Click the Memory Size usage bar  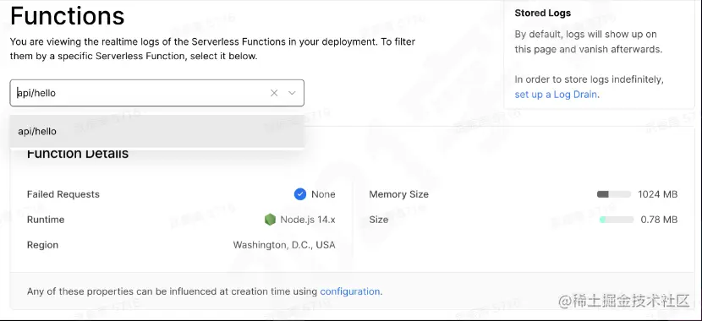point(614,194)
